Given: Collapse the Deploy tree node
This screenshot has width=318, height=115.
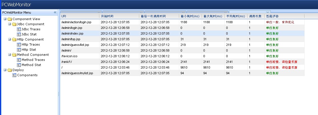Looking at the screenshot, I should (5, 70).
